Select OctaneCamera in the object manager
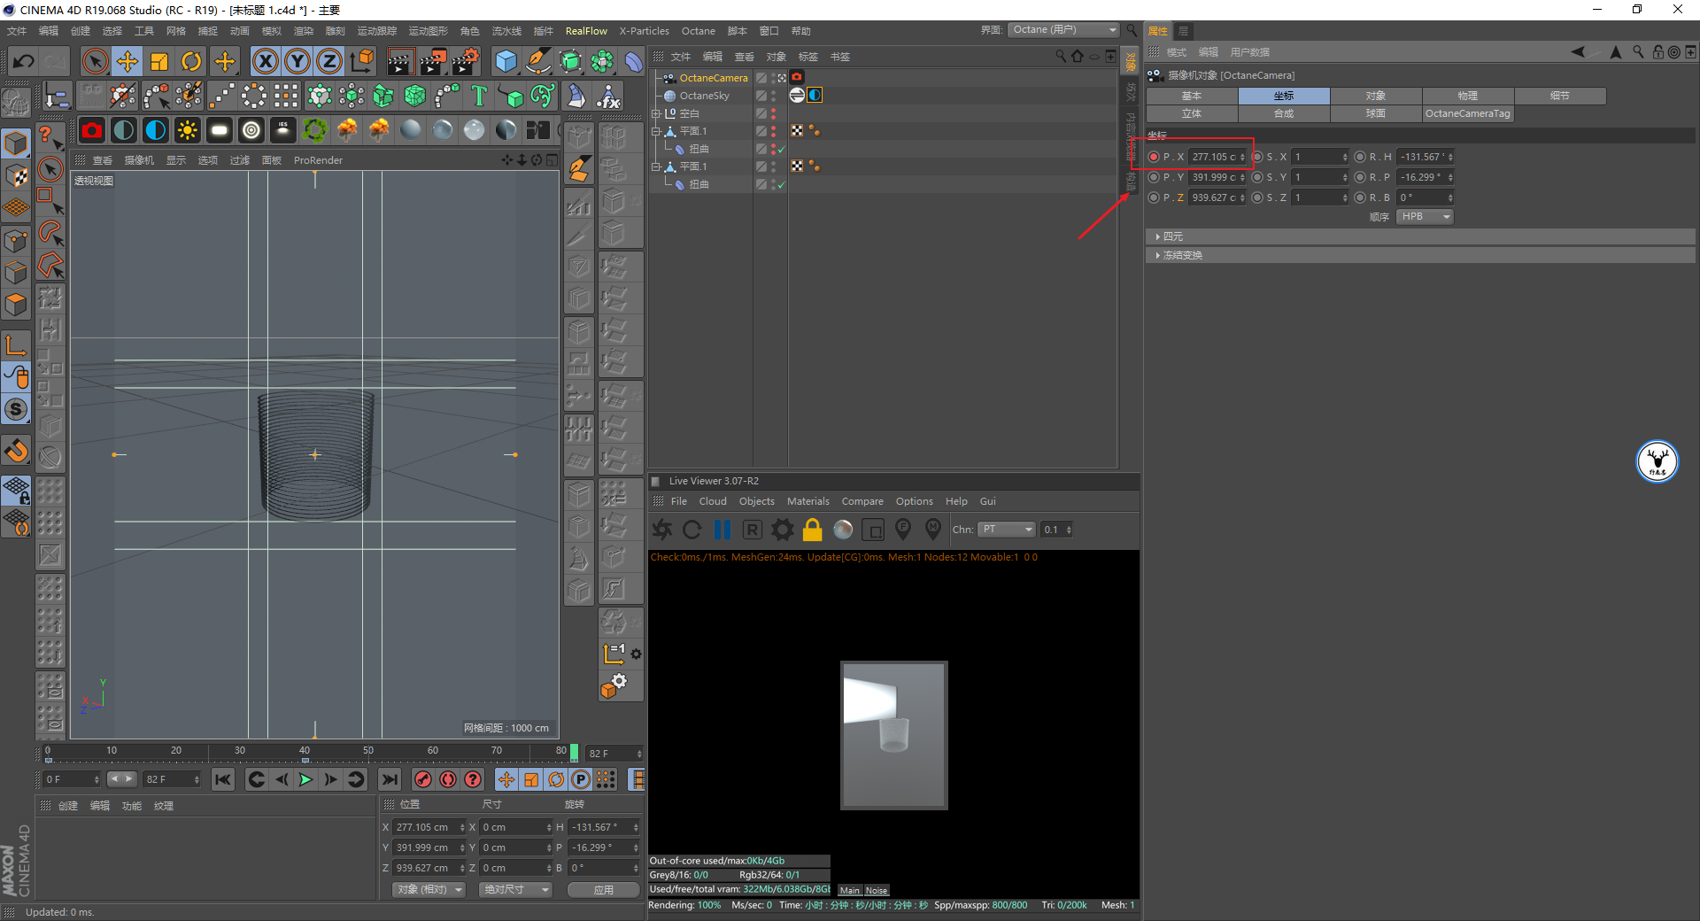Image resolution: width=1700 pixels, height=921 pixels. coord(713,78)
